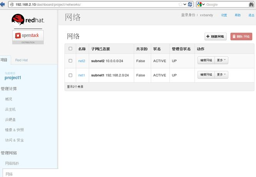Open 云主机 in the sidebar

(10, 109)
